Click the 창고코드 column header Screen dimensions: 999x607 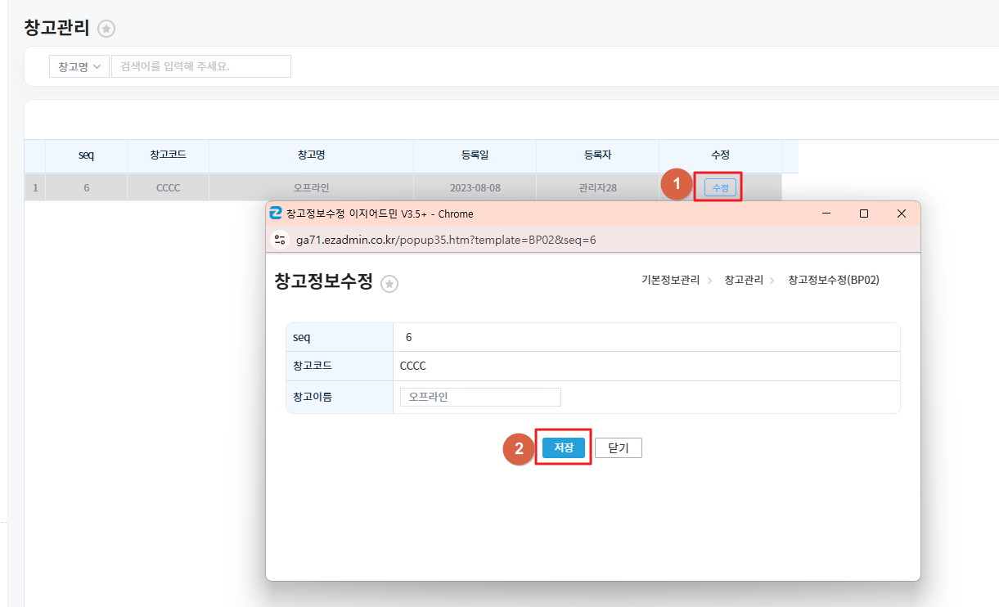[168, 155]
